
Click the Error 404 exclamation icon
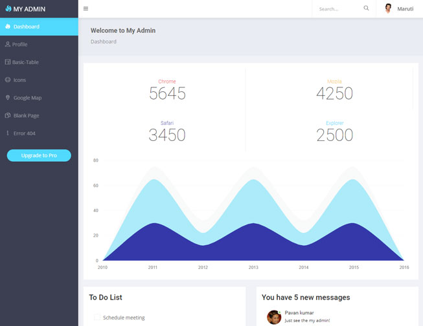click(x=8, y=133)
